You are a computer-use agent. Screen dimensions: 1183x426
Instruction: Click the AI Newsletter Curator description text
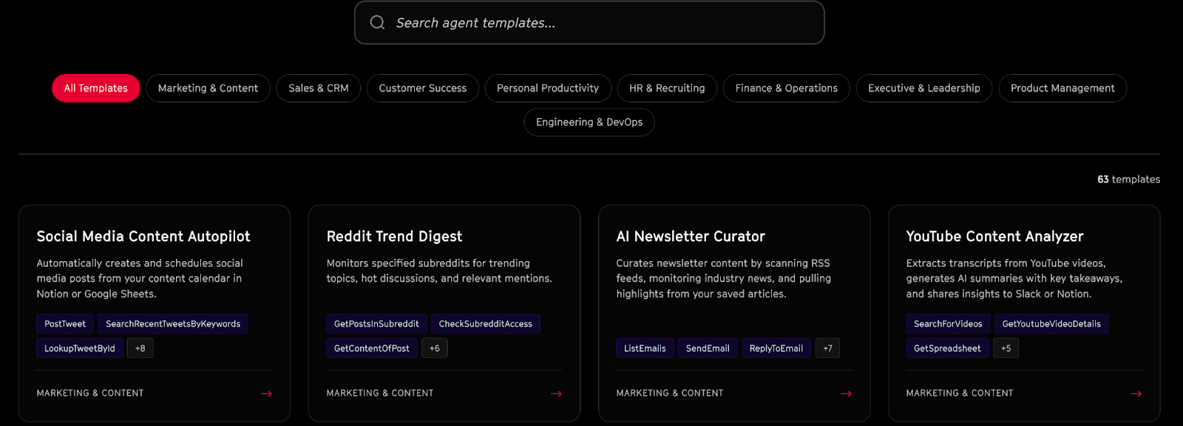[724, 279]
